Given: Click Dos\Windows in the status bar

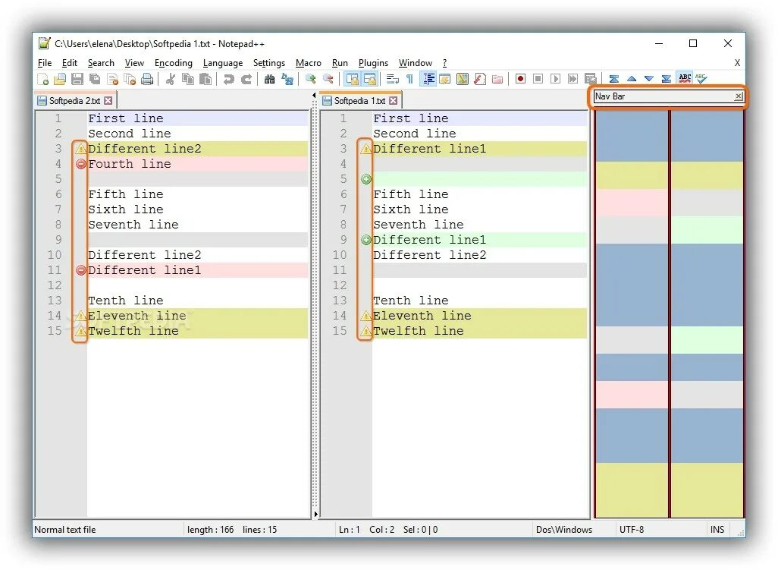Looking at the screenshot, I should 564,530.
